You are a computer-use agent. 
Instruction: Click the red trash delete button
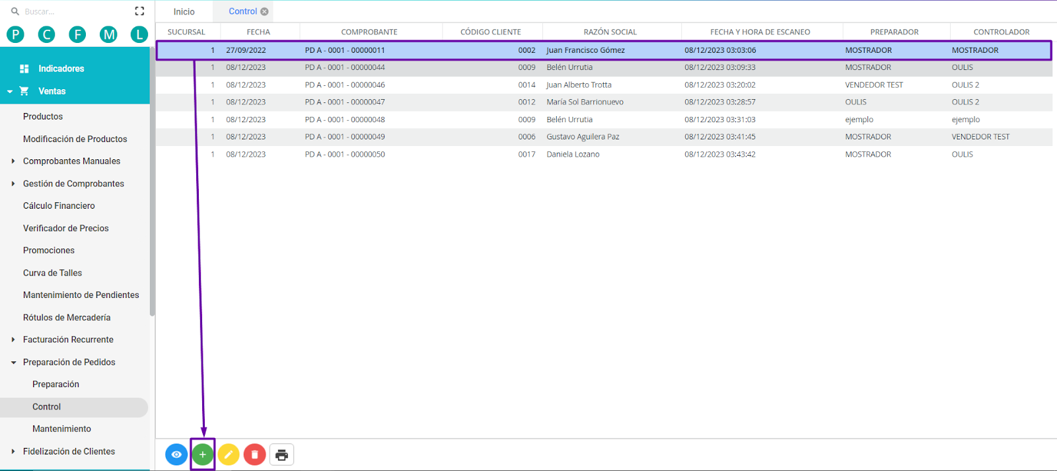[x=254, y=454]
